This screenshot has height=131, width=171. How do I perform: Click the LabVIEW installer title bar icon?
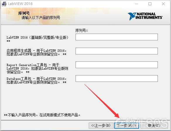tap(4, 4)
